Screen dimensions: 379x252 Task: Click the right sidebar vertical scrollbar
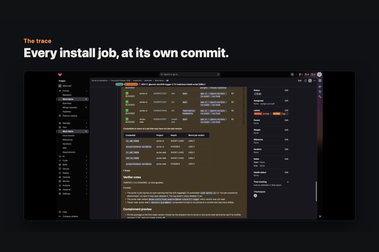pos(316,191)
